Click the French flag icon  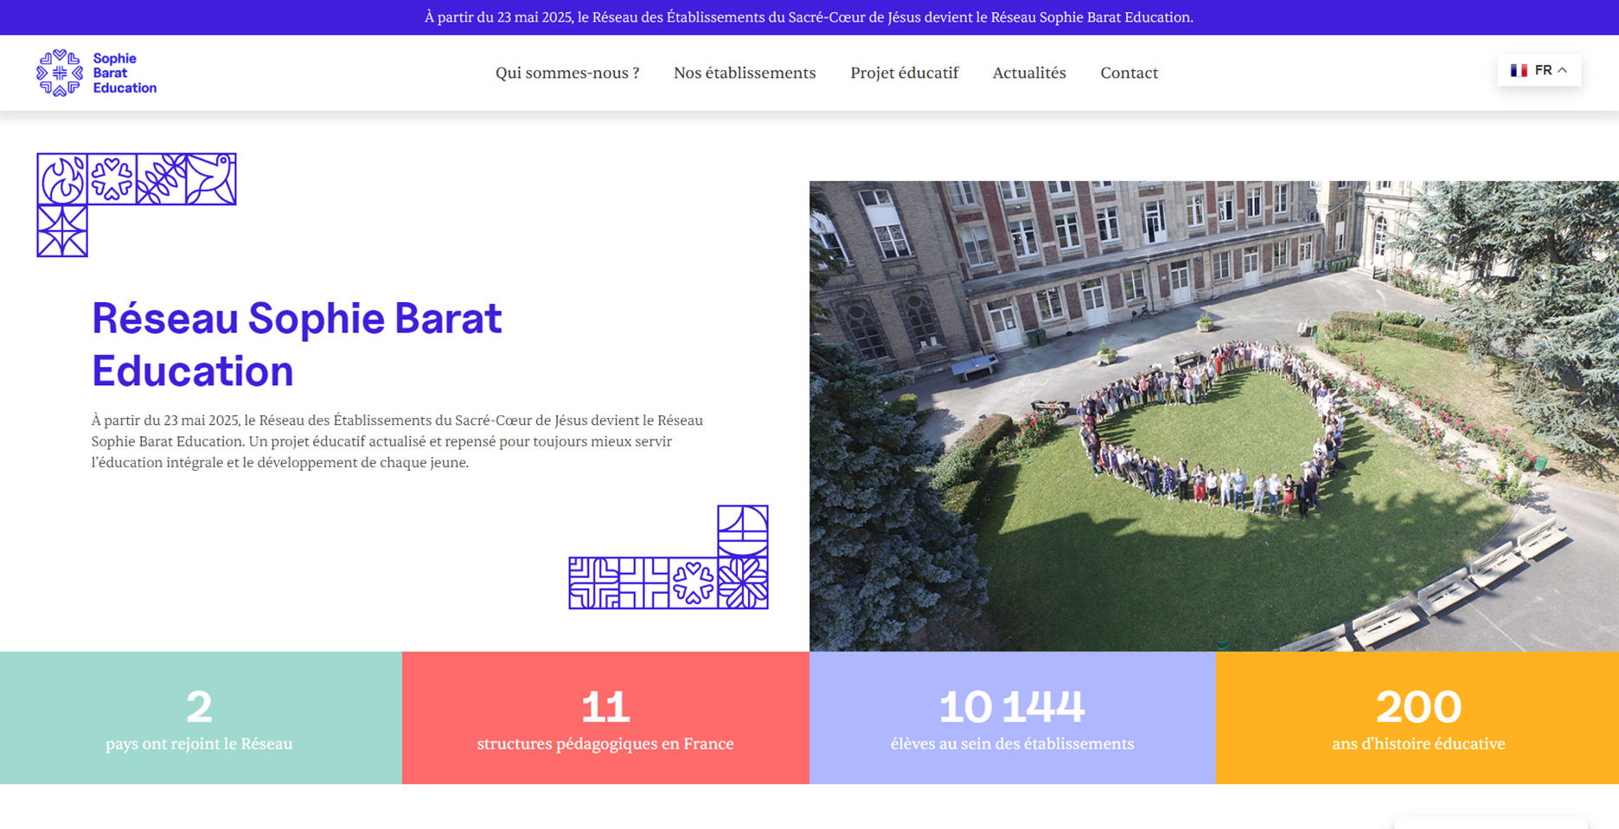(1518, 71)
